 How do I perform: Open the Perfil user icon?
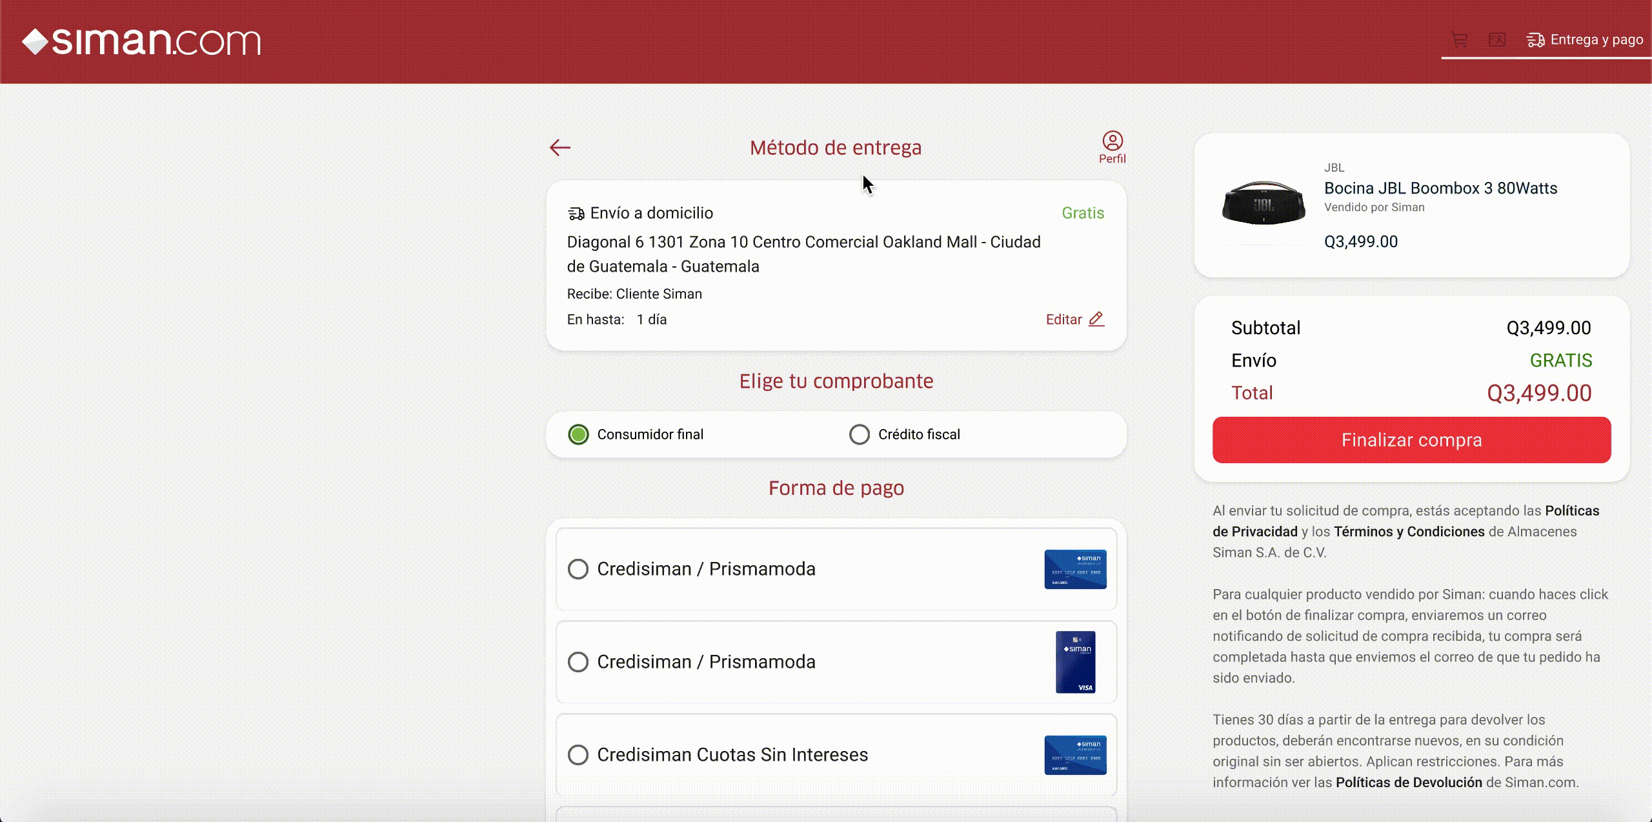1113,148
